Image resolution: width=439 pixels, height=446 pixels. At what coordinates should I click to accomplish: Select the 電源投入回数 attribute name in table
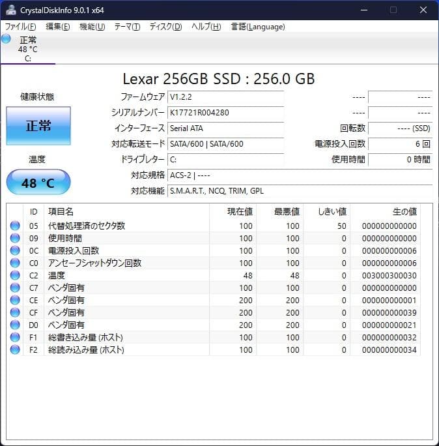click(x=74, y=250)
